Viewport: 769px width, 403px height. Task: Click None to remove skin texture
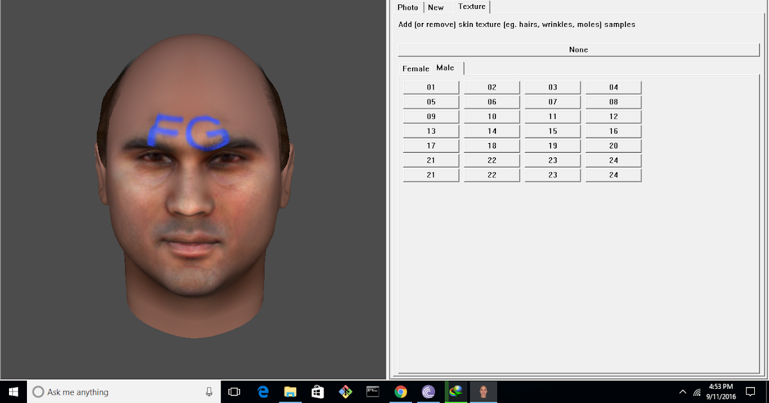coord(578,49)
